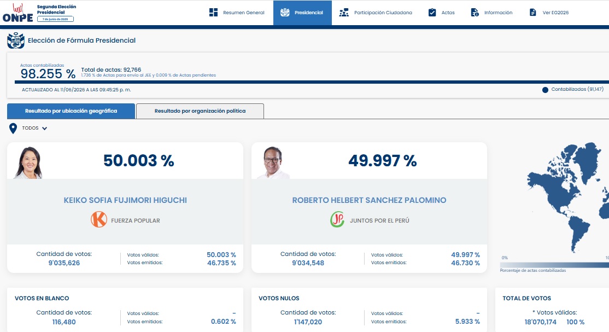Viewport: 609px width, 332px height.
Task: Click the 98.255 % actas contabilizadas figure
Action: pos(48,74)
